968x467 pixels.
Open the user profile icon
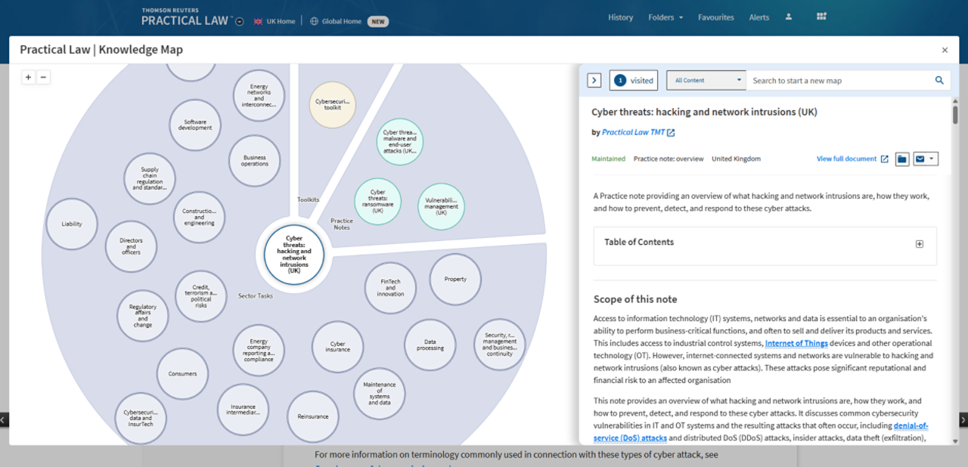point(789,17)
